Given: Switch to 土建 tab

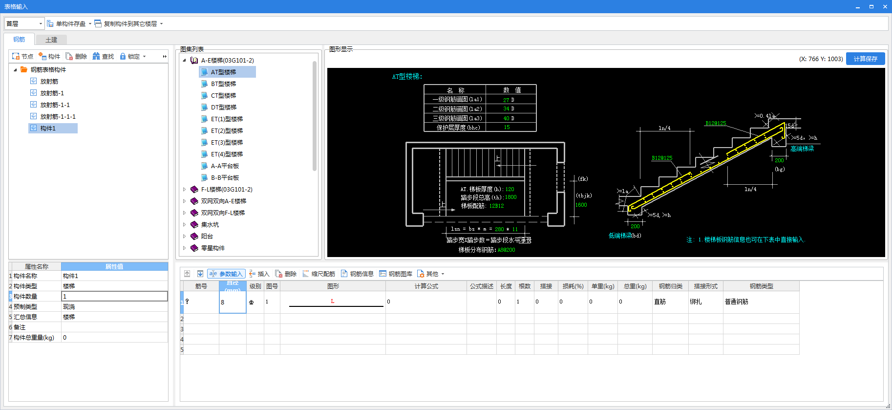Looking at the screenshot, I should pos(51,40).
